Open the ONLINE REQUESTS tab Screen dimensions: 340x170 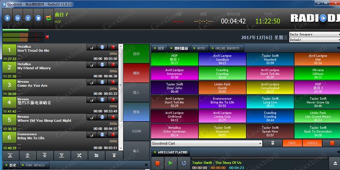227,48
